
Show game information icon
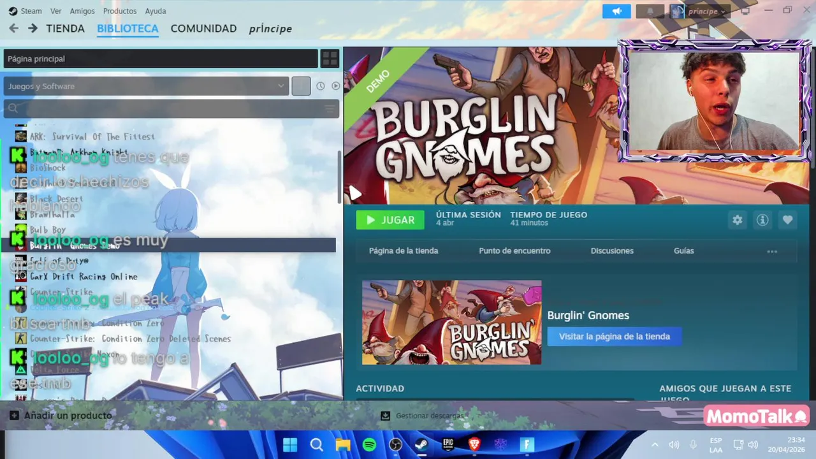pos(762,220)
